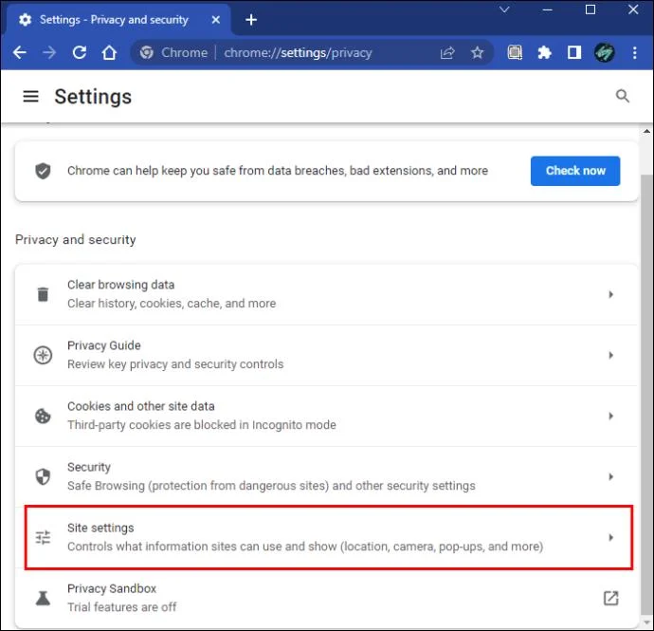This screenshot has height=631, width=654.
Task: Open the Security entry
Action: click(x=326, y=476)
